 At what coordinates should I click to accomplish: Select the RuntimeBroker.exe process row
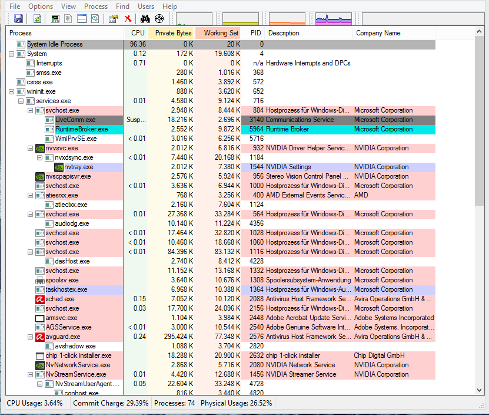pyautogui.click(x=221, y=129)
